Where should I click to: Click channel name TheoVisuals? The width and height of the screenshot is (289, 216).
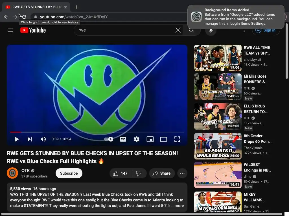coord(253,148)
